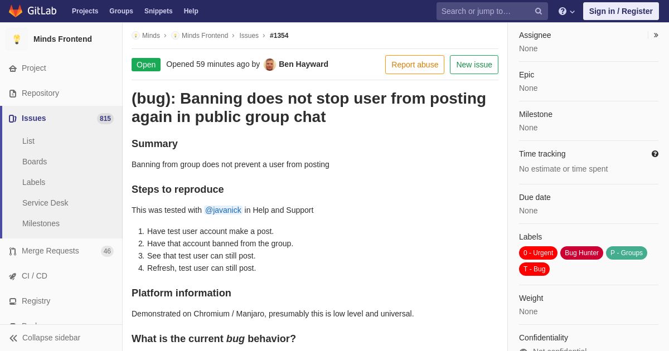Open the help question mark menu
This screenshot has width=669, height=351.
(566, 11)
